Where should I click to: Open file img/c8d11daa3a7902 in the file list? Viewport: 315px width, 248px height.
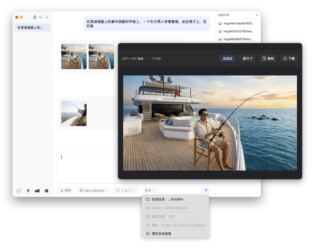pyautogui.click(x=238, y=23)
